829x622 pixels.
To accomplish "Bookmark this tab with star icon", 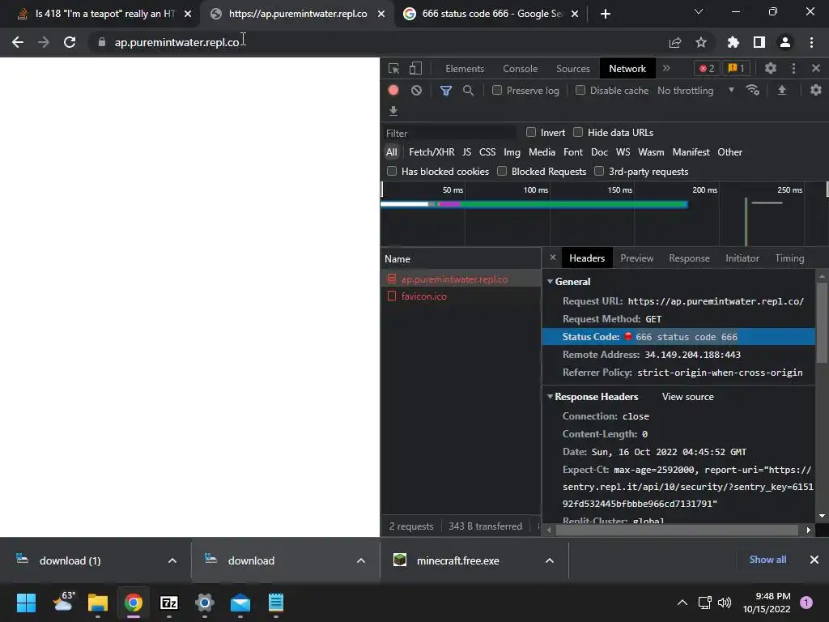I will coord(701,42).
